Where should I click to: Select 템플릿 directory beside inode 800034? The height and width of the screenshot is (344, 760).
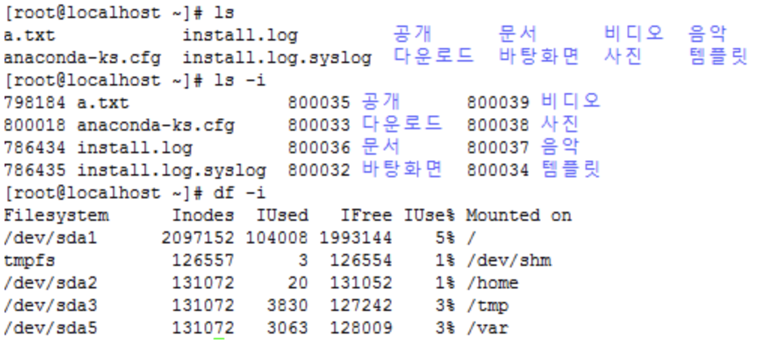[571, 169]
